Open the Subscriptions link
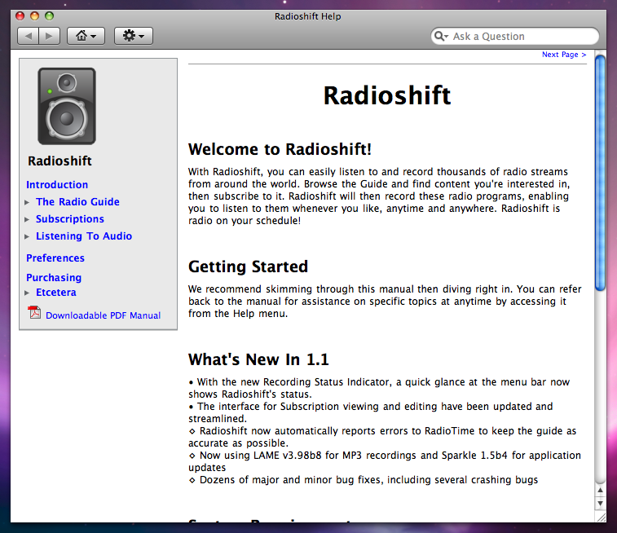This screenshot has width=617, height=533. 70,219
